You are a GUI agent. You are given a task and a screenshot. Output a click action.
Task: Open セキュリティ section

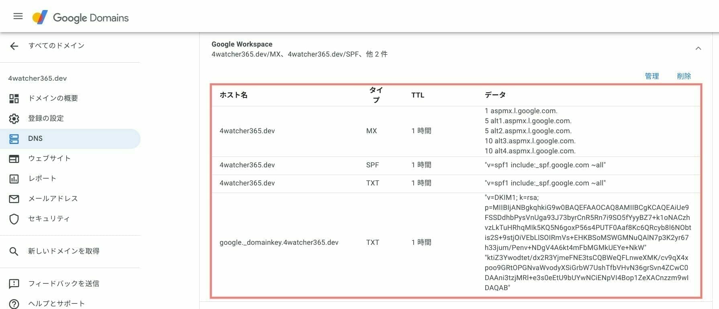point(49,218)
